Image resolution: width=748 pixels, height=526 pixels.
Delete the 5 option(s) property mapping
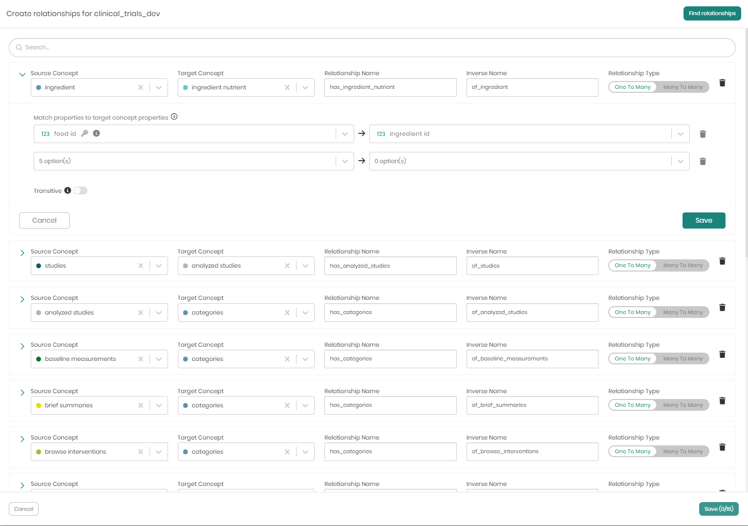tap(703, 161)
